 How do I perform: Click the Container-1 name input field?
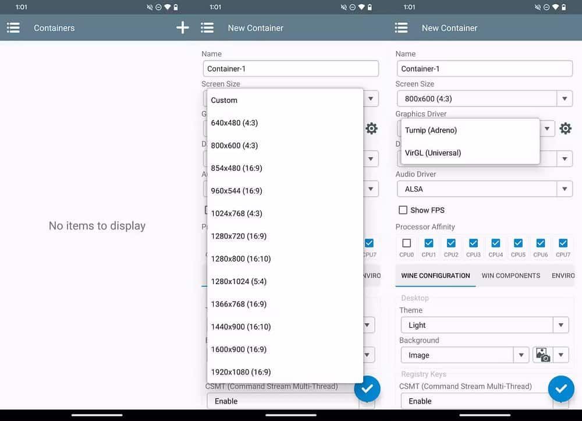291,68
